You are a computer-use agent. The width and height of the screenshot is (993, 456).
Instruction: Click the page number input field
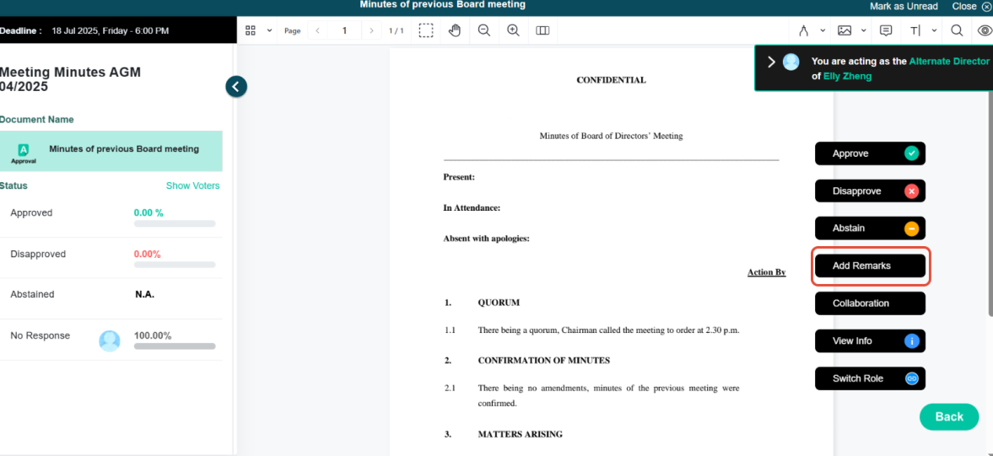pyautogui.click(x=344, y=30)
